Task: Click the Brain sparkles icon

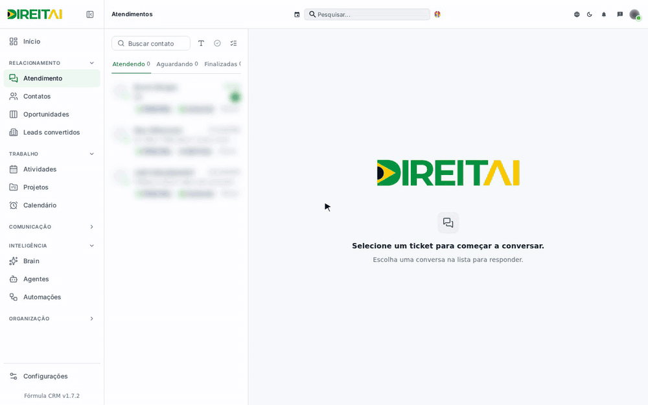Action: point(14,260)
